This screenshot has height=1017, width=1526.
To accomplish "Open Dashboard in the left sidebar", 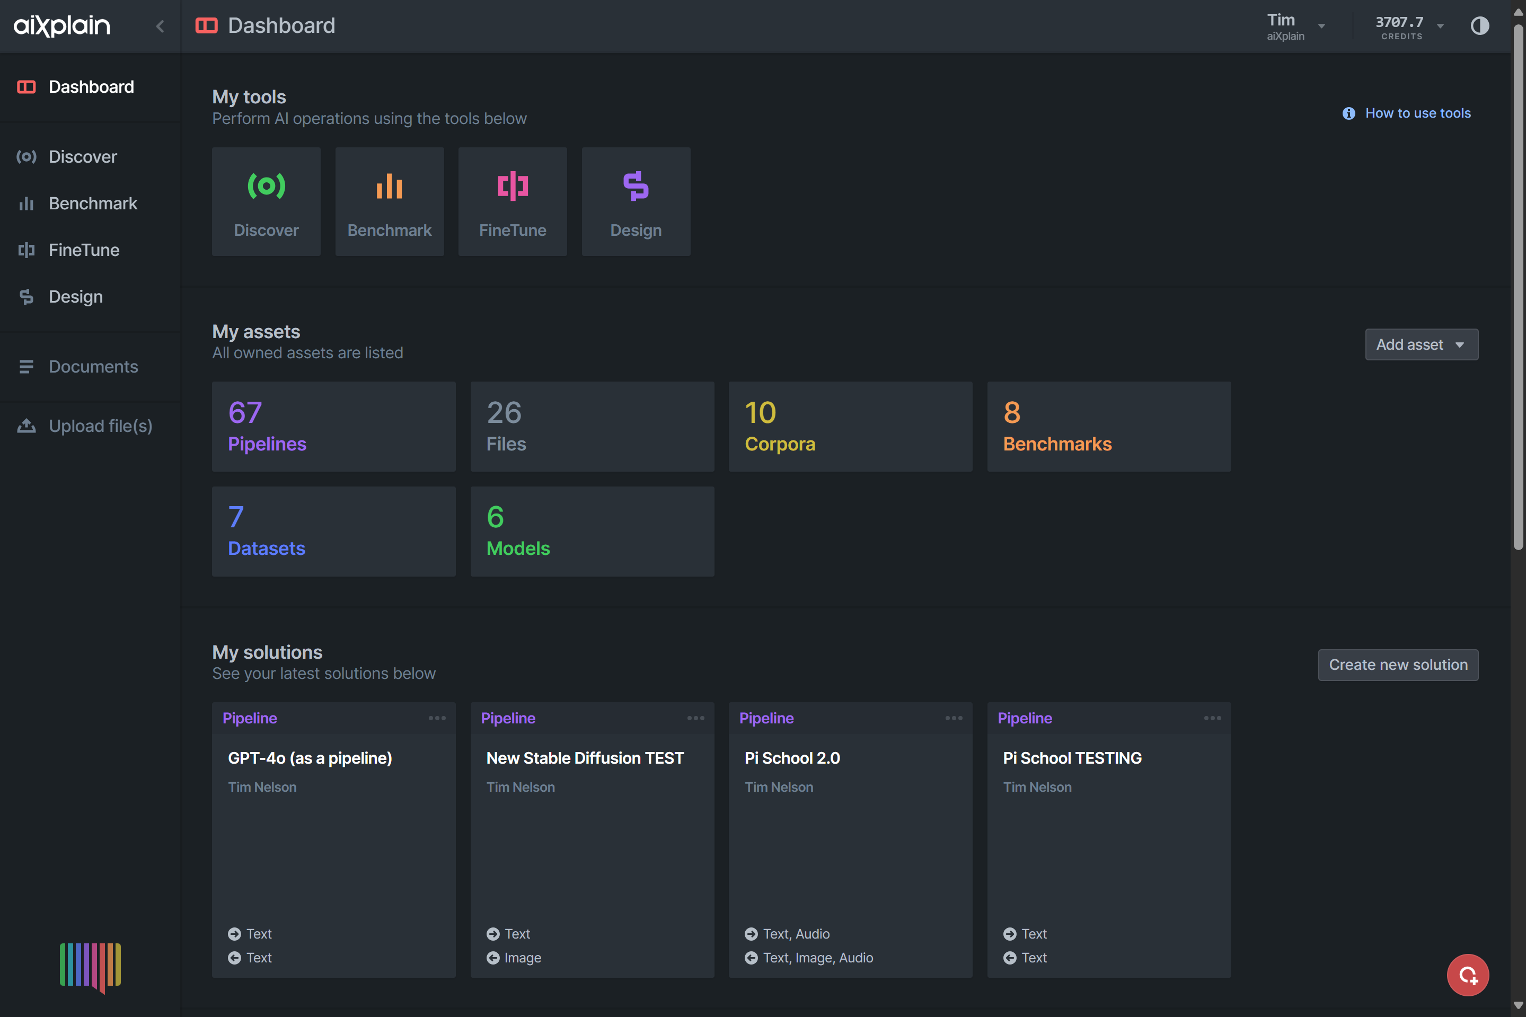I will tap(90, 87).
